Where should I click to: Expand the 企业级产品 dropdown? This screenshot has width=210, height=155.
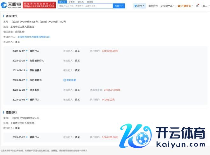tap(168, 6)
